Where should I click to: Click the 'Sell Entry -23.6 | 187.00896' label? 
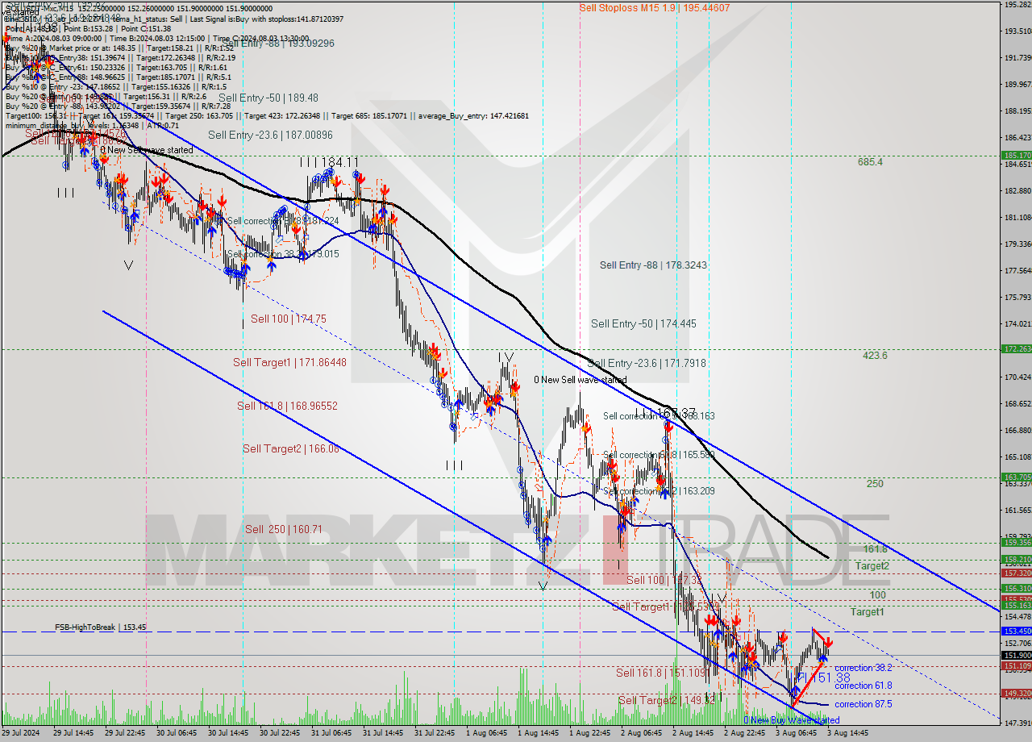coord(270,135)
